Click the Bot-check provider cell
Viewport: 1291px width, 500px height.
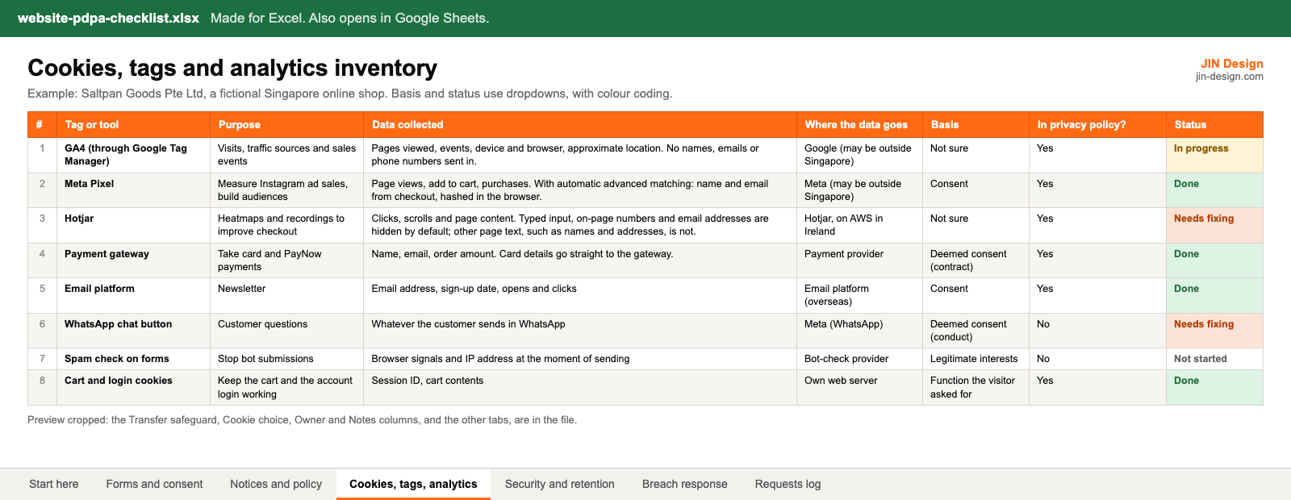click(859, 359)
